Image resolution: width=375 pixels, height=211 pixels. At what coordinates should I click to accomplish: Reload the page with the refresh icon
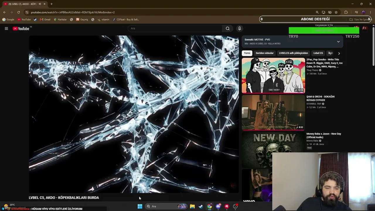[x=18, y=12]
